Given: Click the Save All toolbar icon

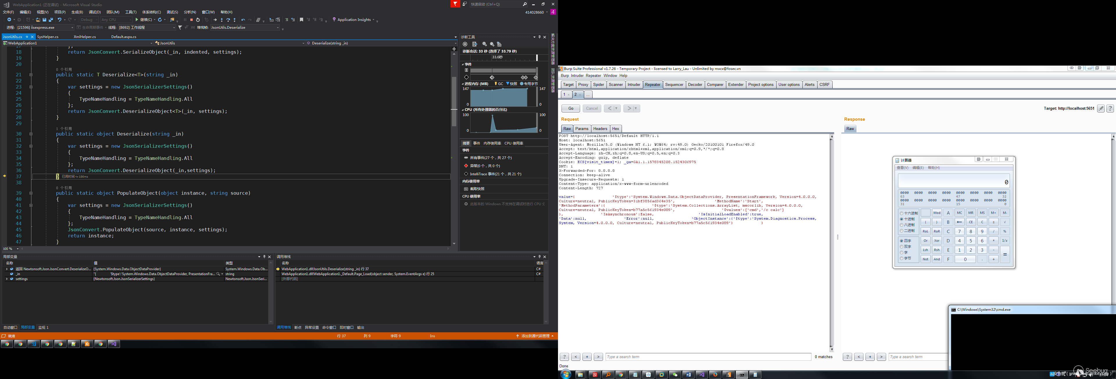Looking at the screenshot, I should pyautogui.click(x=51, y=20).
